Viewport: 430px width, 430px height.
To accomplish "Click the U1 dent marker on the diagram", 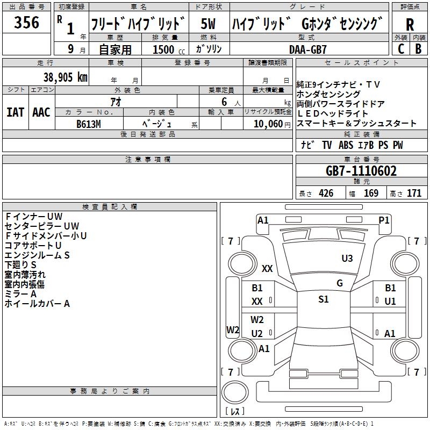I will click(x=390, y=302).
